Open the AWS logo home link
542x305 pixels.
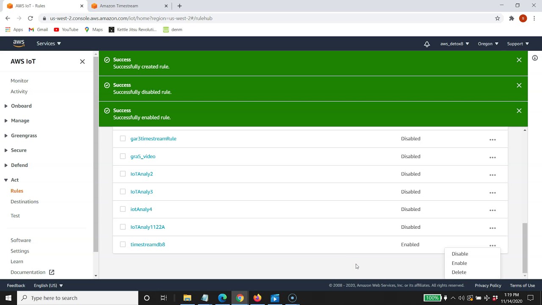click(19, 43)
